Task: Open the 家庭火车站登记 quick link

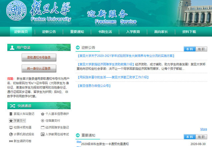Action: pyautogui.click(x=24, y=114)
